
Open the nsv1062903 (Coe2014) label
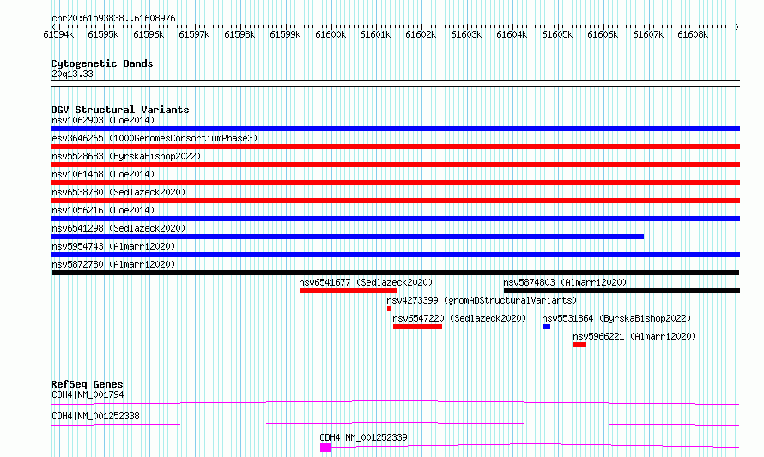pos(103,120)
